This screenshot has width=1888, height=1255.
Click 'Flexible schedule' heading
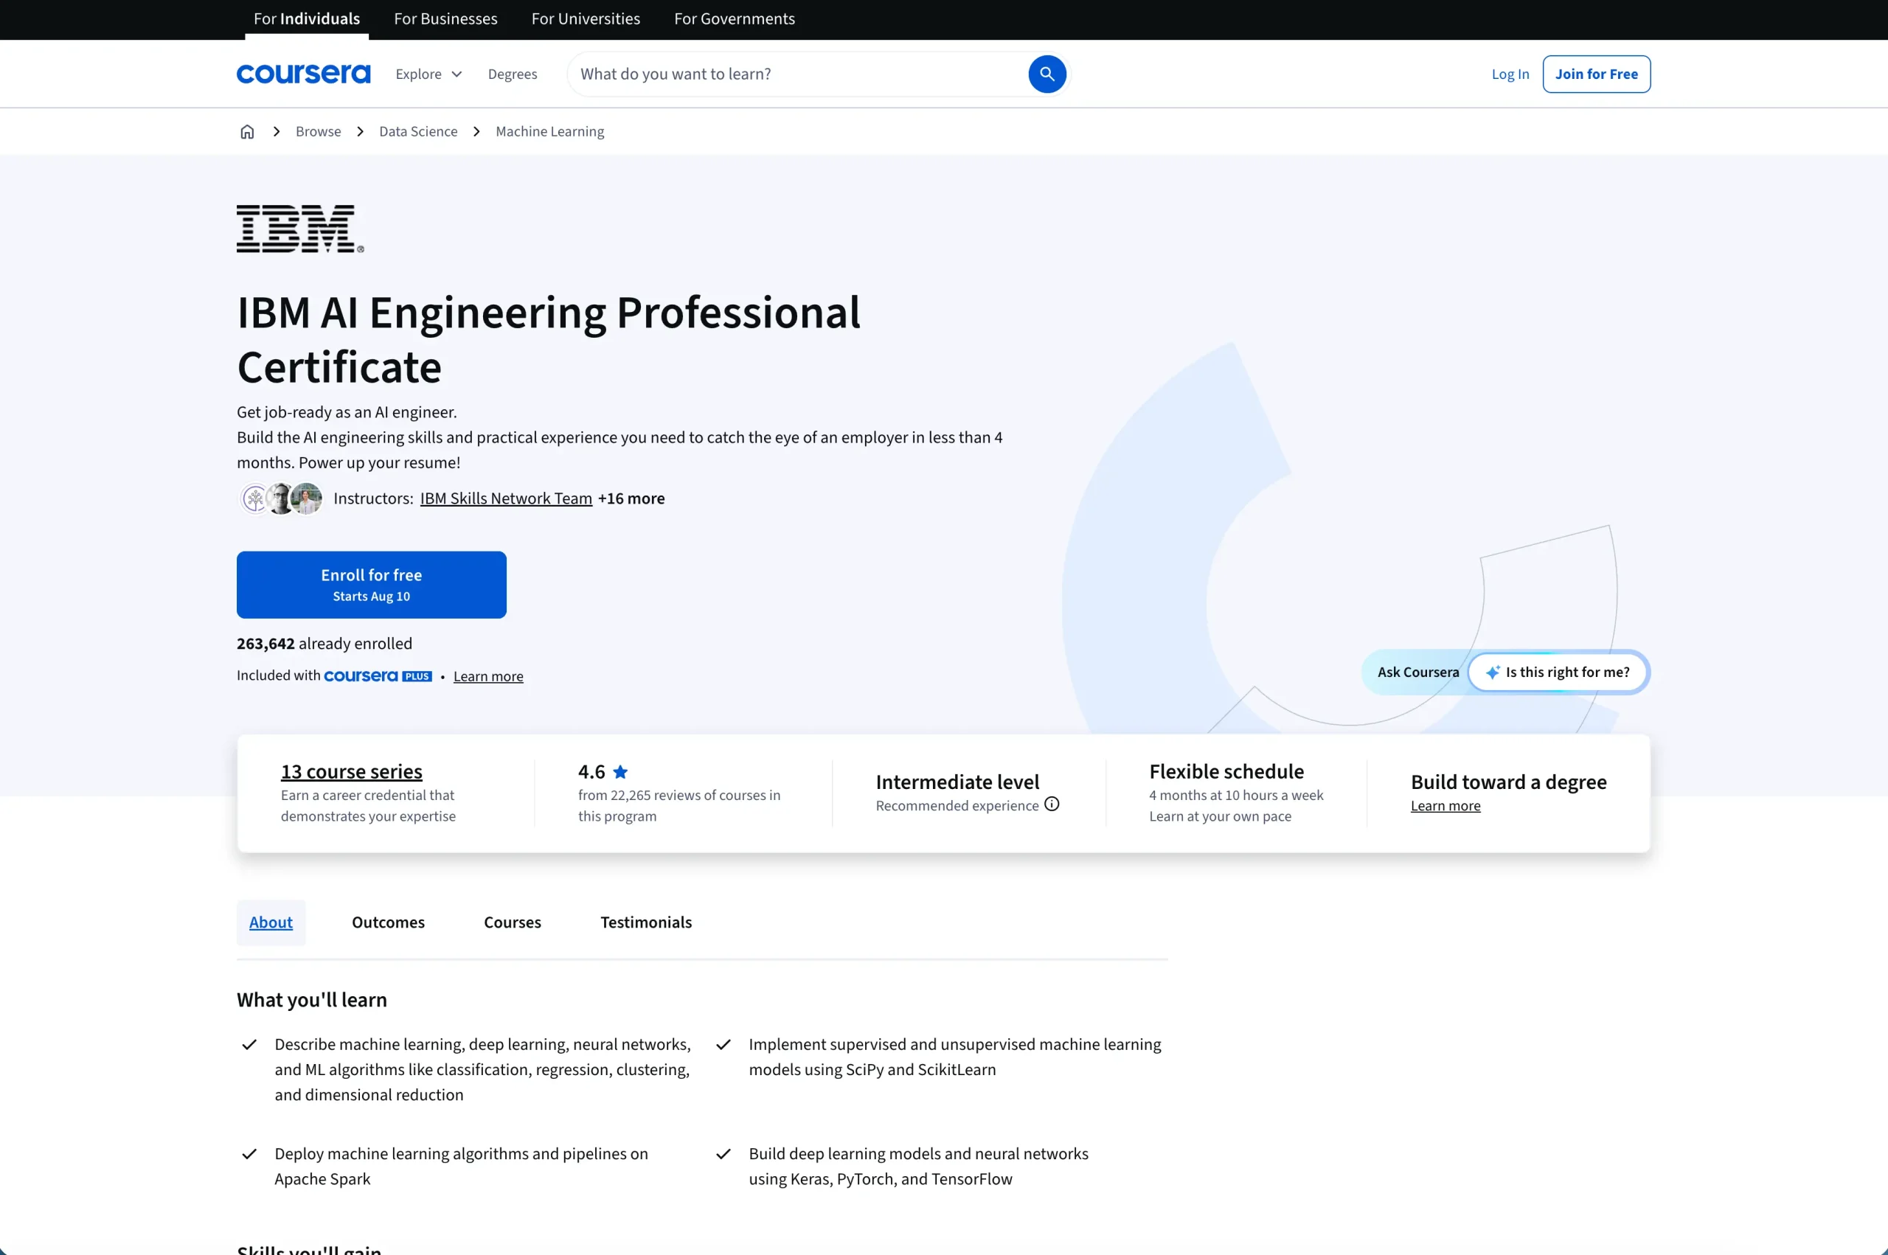pyautogui.click(x=1226, y=771)
